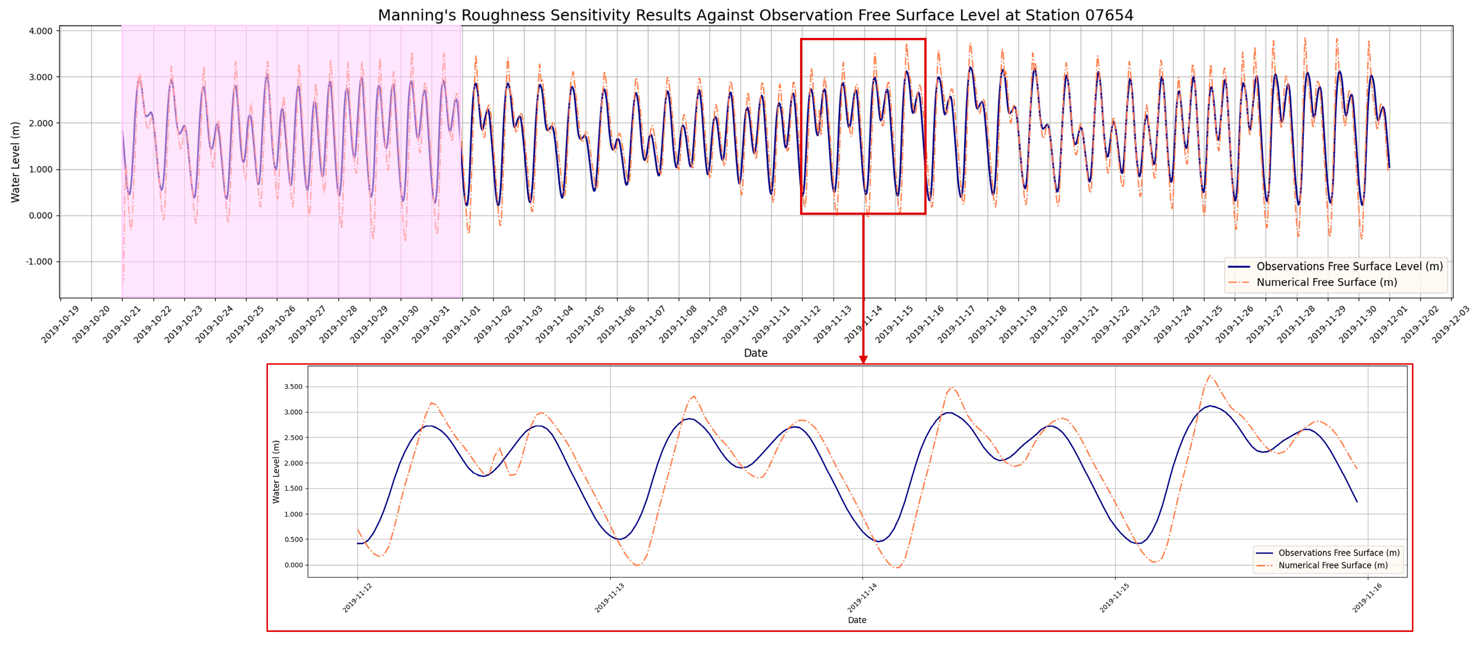Viewport: 1479px width, 646px height.
Task: Click the 2019-11-01 tick label on the upper axis
Action: [461, 325]
